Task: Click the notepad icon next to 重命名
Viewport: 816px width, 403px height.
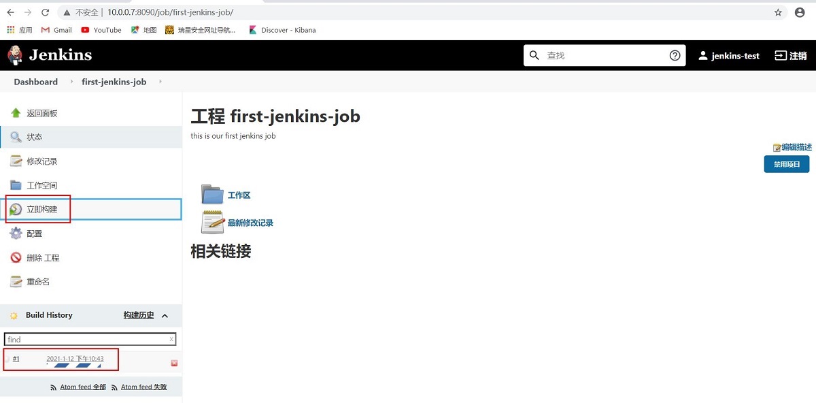Action: point(16,281)
